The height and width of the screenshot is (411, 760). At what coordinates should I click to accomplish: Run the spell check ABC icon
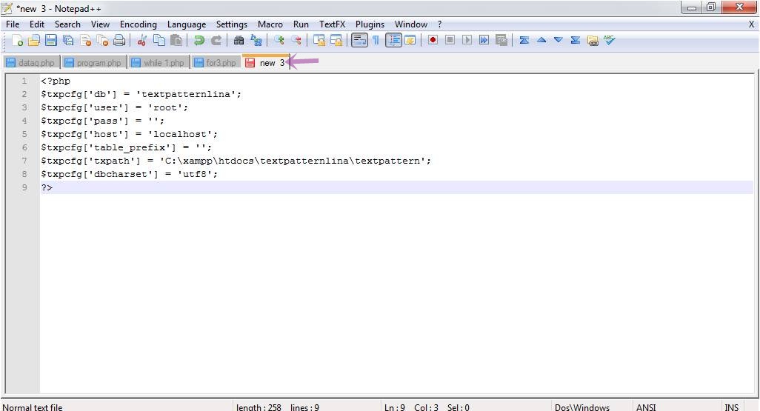pyautogui.click(x=610, y=41)
